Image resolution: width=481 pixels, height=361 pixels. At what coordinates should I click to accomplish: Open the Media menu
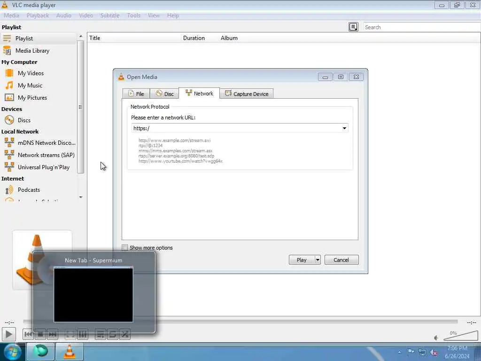coord(12,16)
